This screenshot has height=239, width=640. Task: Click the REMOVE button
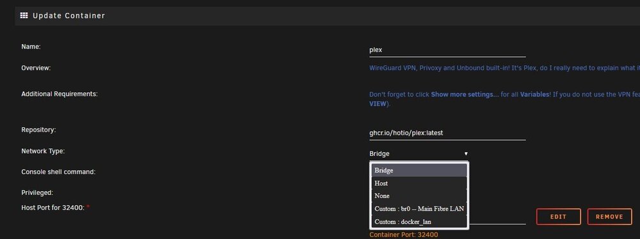609,217
